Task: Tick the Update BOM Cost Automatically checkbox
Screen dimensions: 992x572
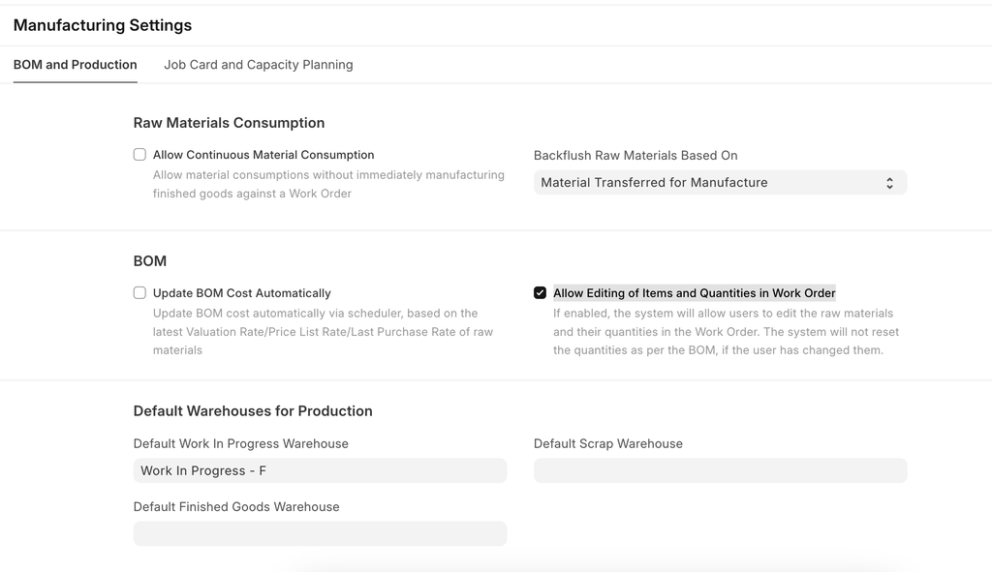Action: click(139, 293)
